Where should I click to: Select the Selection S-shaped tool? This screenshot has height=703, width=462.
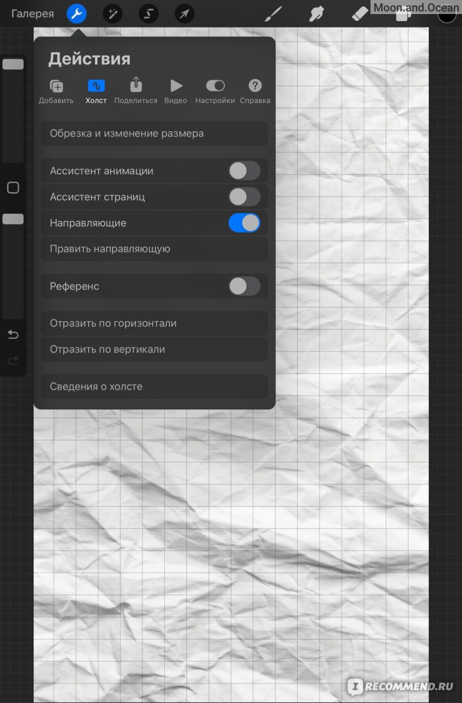click(x=149, y=13)
